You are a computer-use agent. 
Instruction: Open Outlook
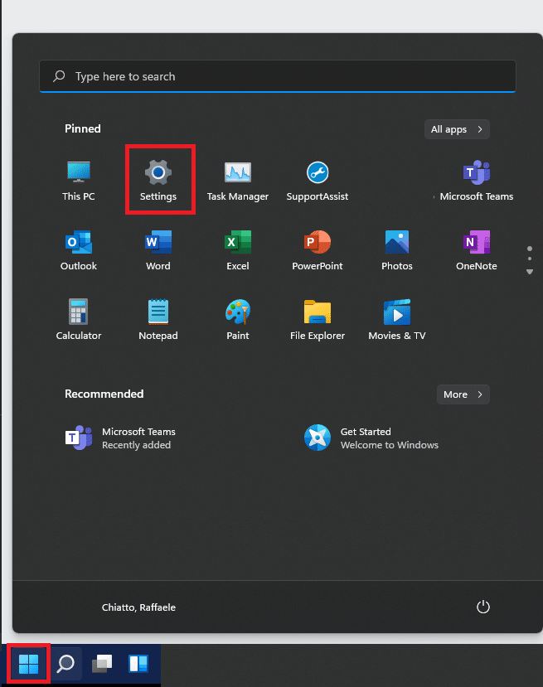(x=79, y=250)
